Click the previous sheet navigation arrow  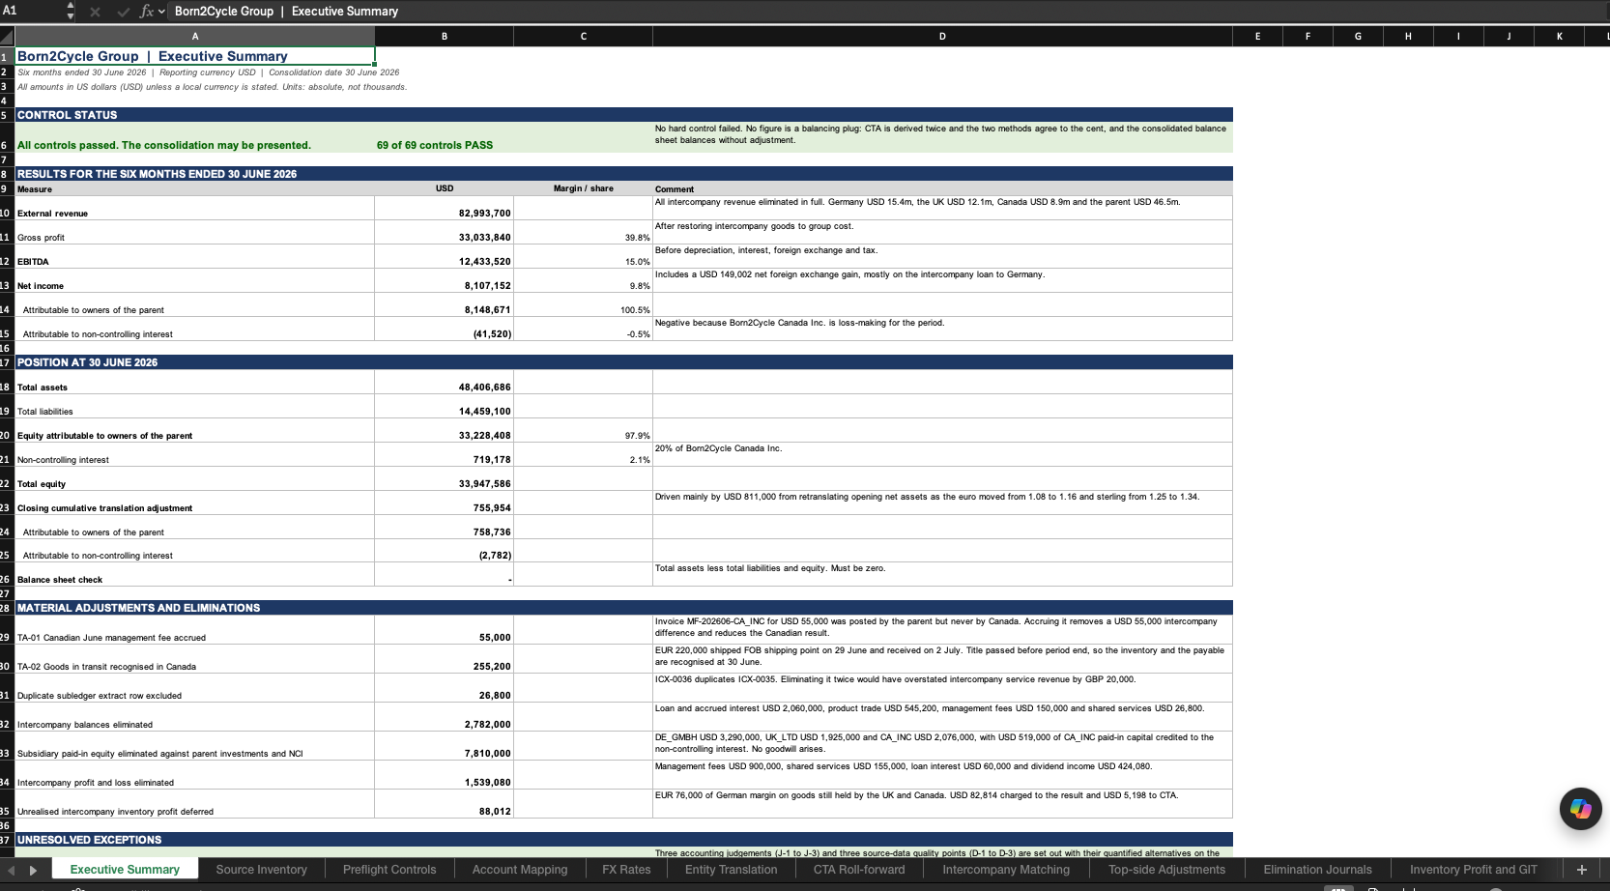[11, 870]
